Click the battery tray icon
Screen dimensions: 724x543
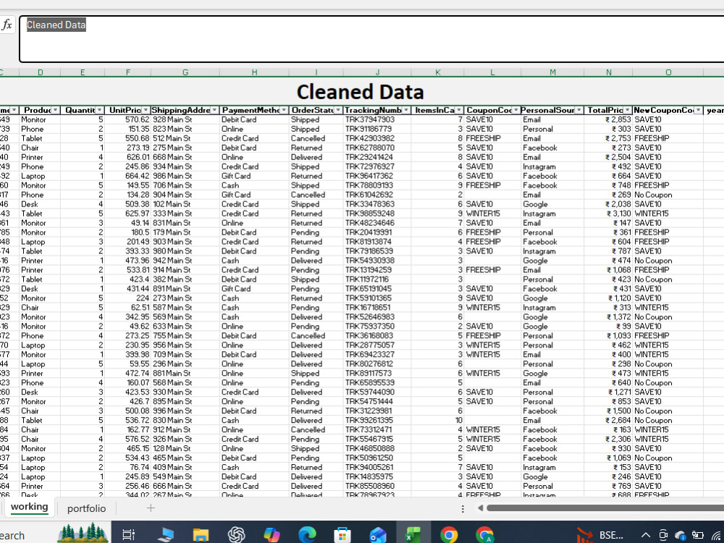[x=698, y=535]
